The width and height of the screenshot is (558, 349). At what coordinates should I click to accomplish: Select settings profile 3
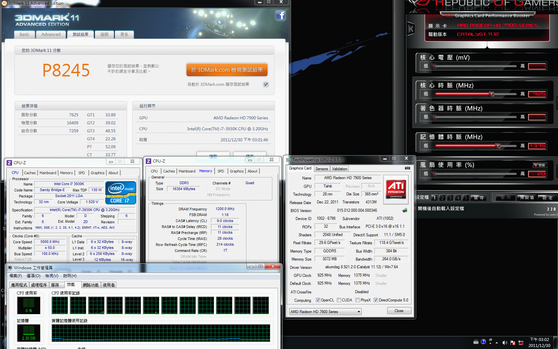[450, 198]
